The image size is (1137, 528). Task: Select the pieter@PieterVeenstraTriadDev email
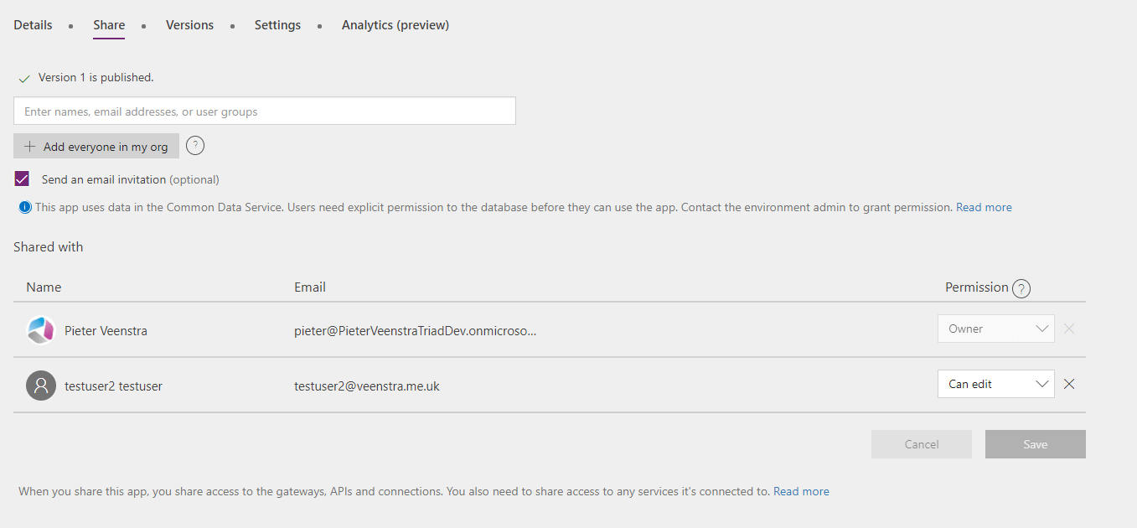(x=416, y=331)
